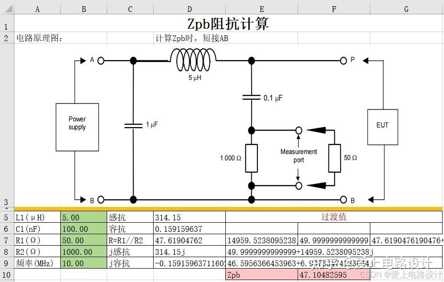
Task: Click the cell '感抗' in row 5
Action: pos(130,217)
